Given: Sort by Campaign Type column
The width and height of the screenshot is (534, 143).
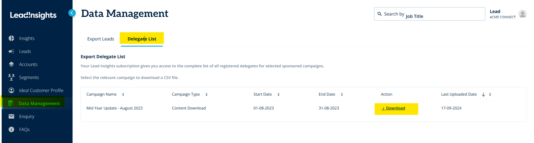Looking at the screenshot, I should tap(207, 95).
